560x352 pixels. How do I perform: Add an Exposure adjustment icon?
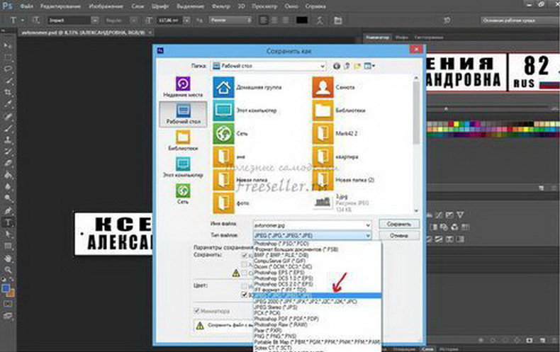point(449,215)
